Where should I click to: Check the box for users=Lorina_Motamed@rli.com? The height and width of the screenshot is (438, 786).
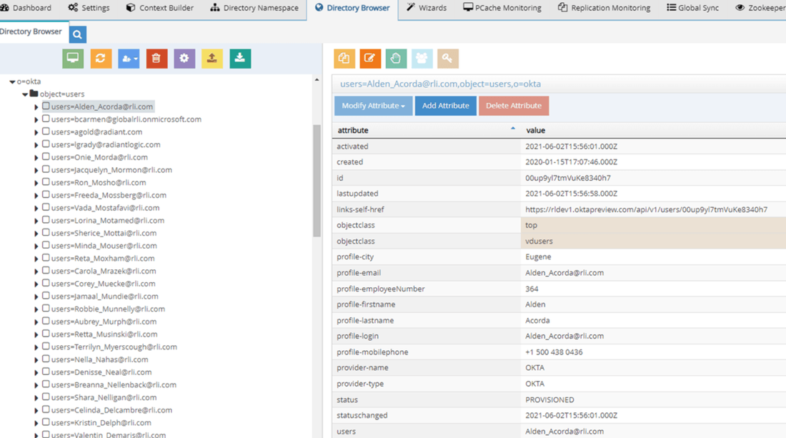[x=46, y=219]
